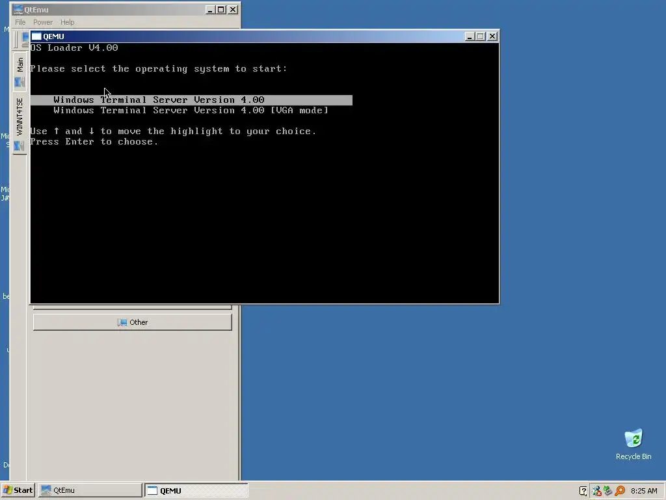This screenshot has height=500, width=666.
Task: Click the QtEmu toolbar drag handle
Action: [16, 39]
